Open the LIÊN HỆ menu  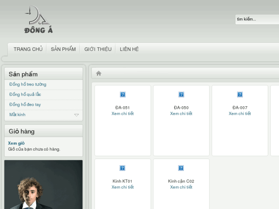(129, 49)
